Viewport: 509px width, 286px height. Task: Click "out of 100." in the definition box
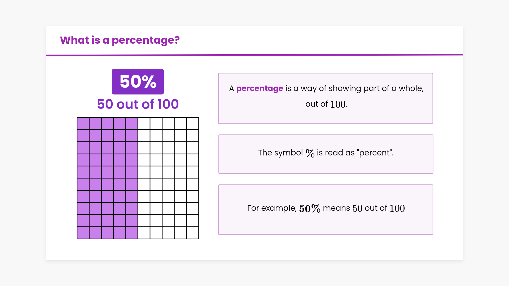[326, 104]
